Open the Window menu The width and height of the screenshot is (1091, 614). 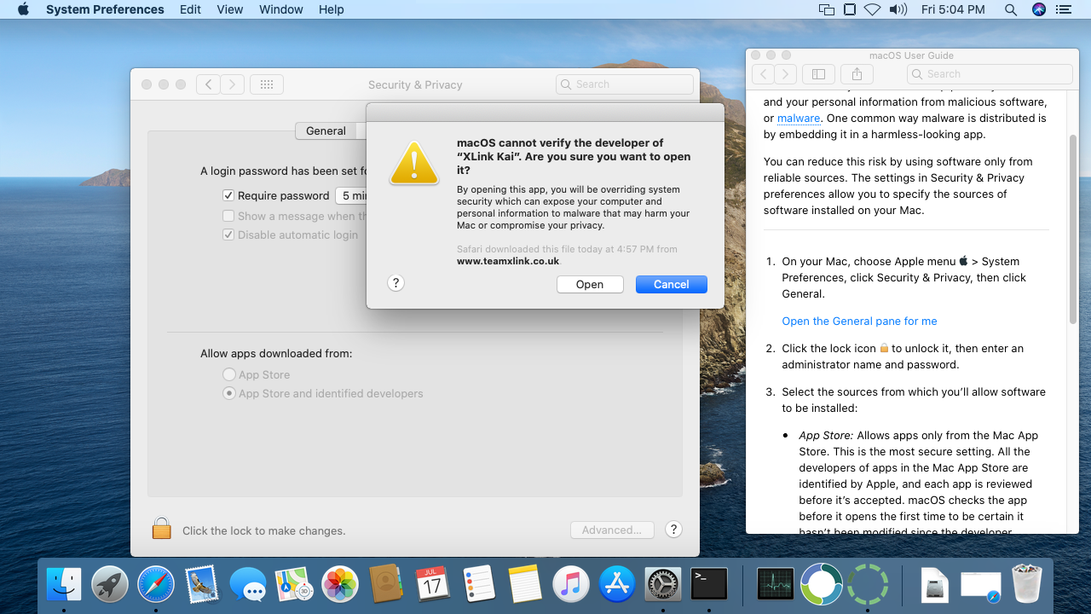(280, 9)
